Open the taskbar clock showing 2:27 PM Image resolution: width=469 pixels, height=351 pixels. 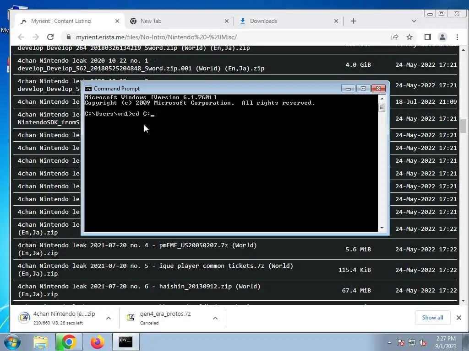click(x=446, y=342)
